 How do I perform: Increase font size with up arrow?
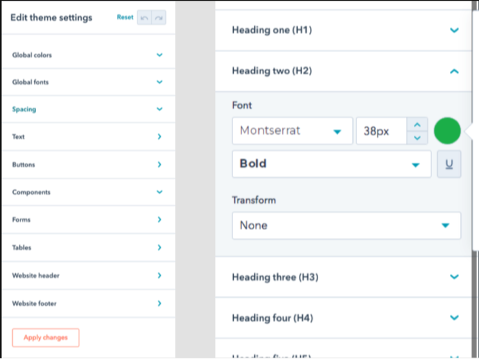click(417, 124)
